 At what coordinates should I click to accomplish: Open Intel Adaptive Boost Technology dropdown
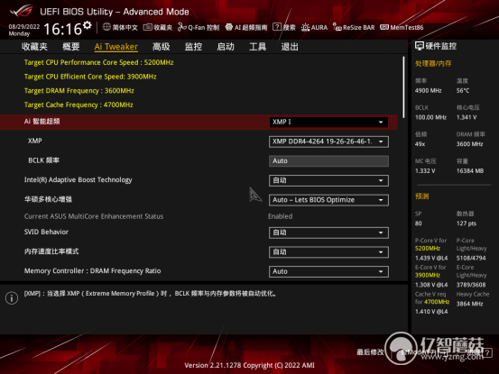(x=328, y=180)
